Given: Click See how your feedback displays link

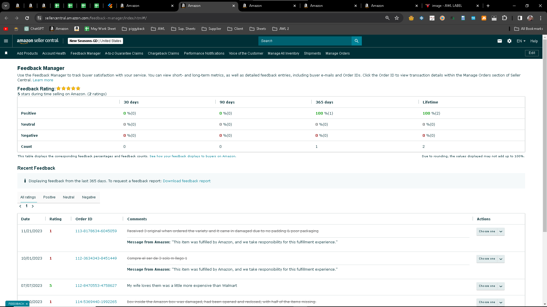Looking at the screenshot, I should coord(193,156).
